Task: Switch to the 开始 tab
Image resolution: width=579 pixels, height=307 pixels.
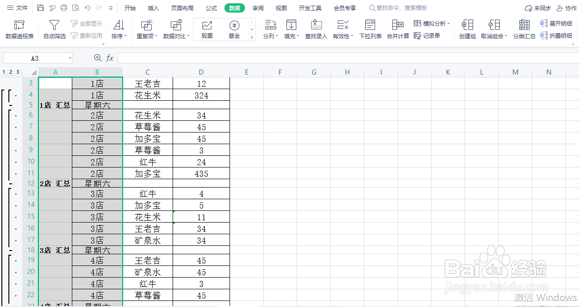Action: pos(130,8)
